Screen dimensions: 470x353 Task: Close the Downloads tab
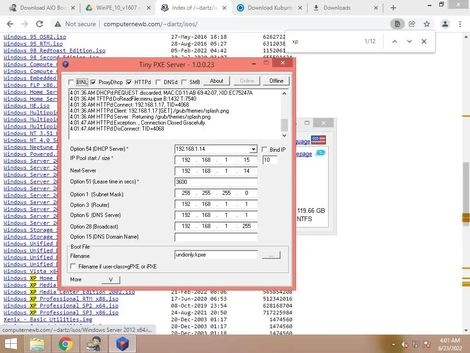pos(376,8)
